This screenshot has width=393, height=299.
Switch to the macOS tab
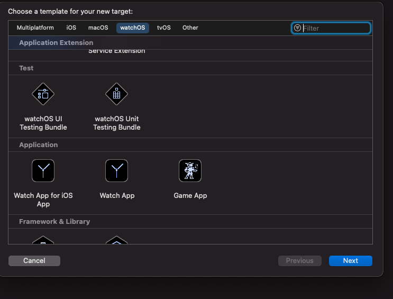(98, 28)
